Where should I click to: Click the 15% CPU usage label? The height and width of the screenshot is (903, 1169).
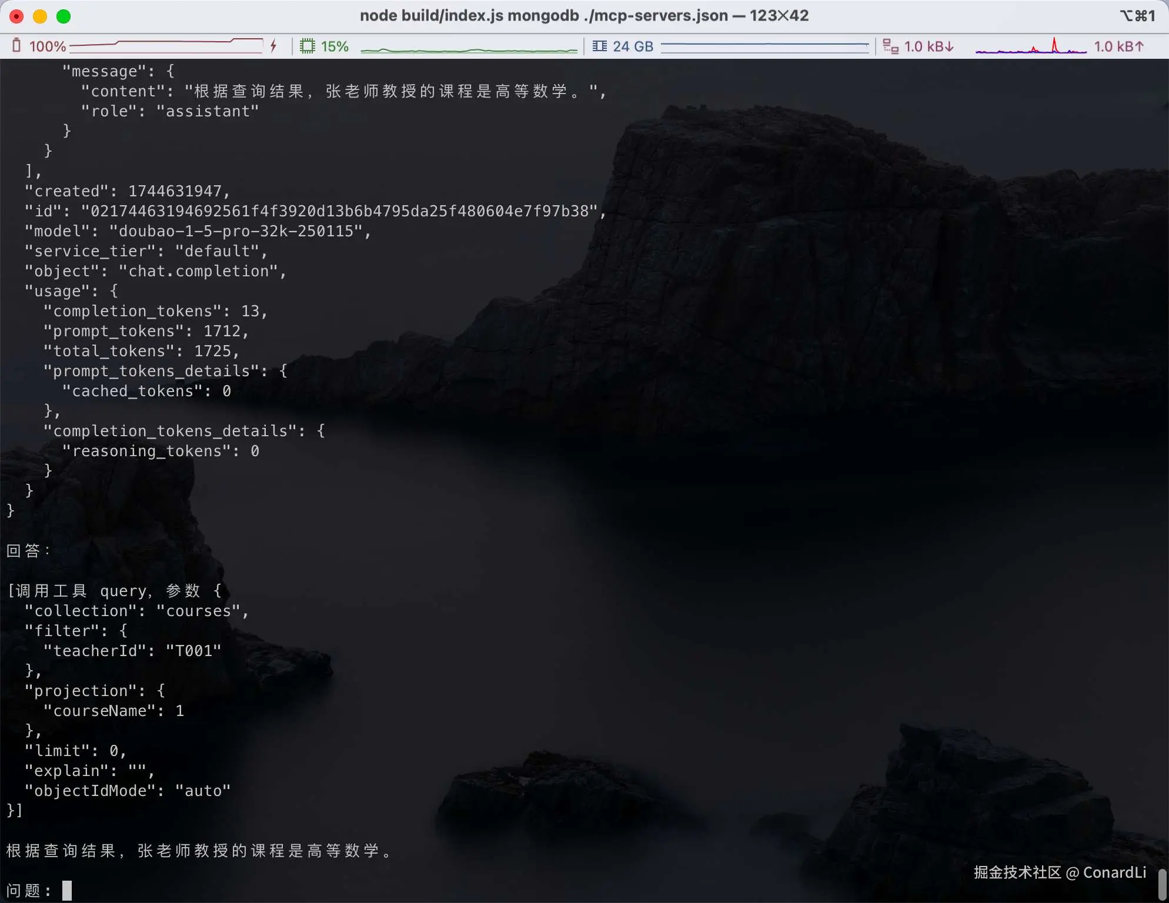[335, 46]
